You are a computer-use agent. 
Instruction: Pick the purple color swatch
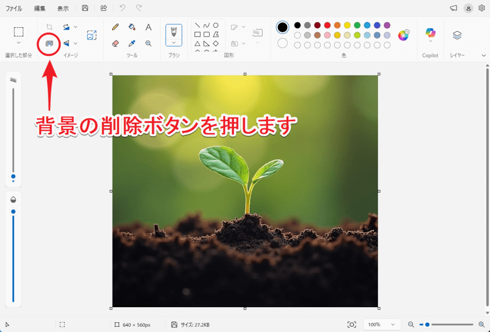coord(387,25)
